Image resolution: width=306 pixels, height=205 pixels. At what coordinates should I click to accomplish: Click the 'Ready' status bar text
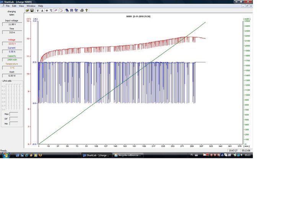click(3, 151)
